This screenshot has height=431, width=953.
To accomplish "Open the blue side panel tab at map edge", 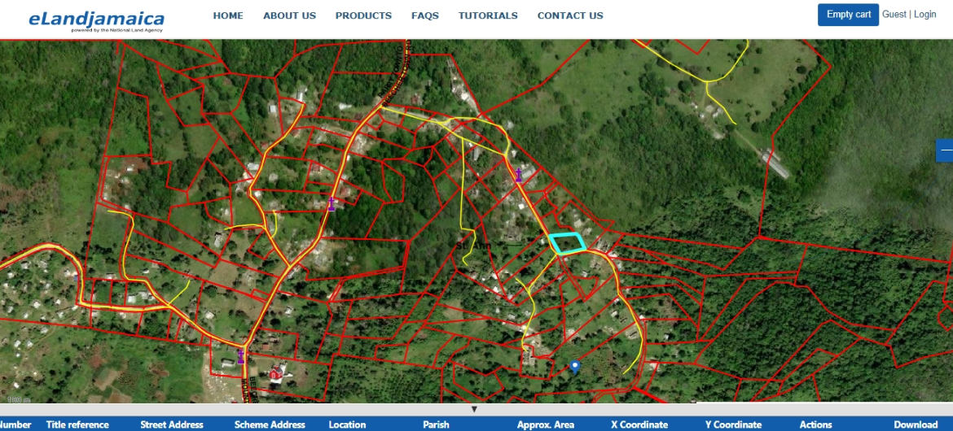I will (945, 150).
